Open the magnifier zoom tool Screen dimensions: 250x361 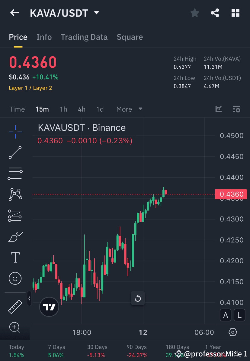coord(15,327)
